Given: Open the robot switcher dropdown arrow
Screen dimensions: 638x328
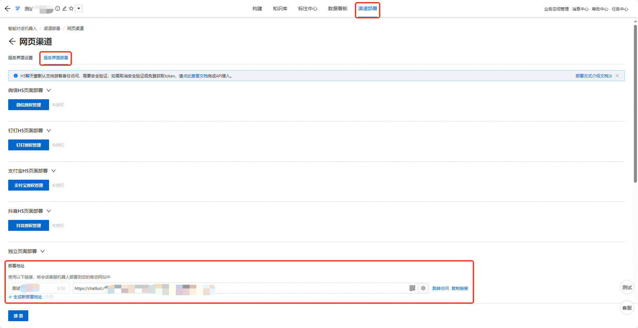Looking at the screenshot, I should coord(79,9).
